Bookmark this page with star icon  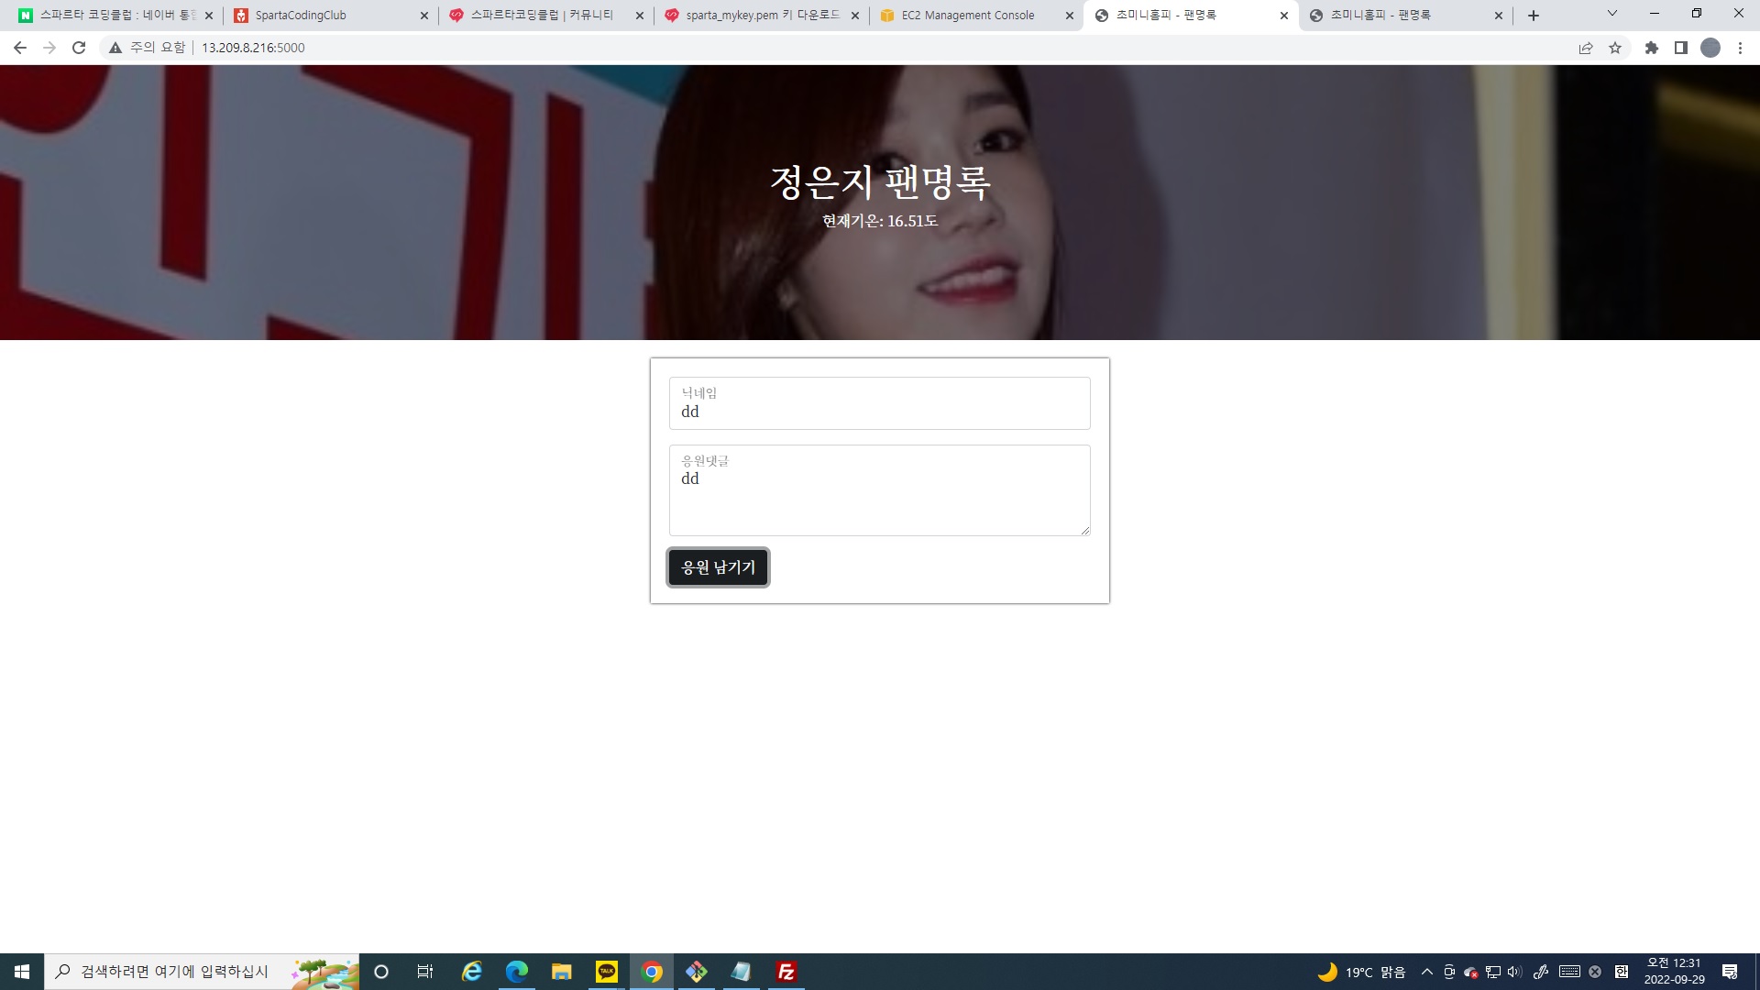[x=1615, y=48]
